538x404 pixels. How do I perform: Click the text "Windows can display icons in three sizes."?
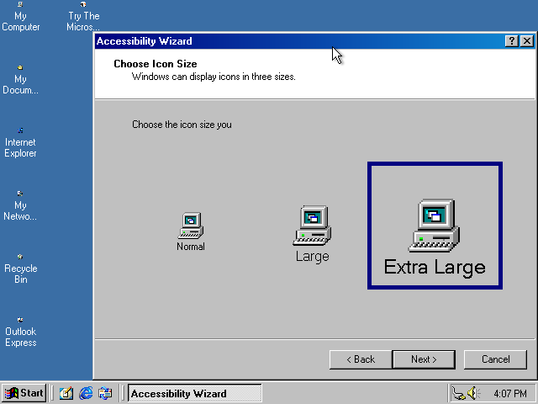coord(214,77)
